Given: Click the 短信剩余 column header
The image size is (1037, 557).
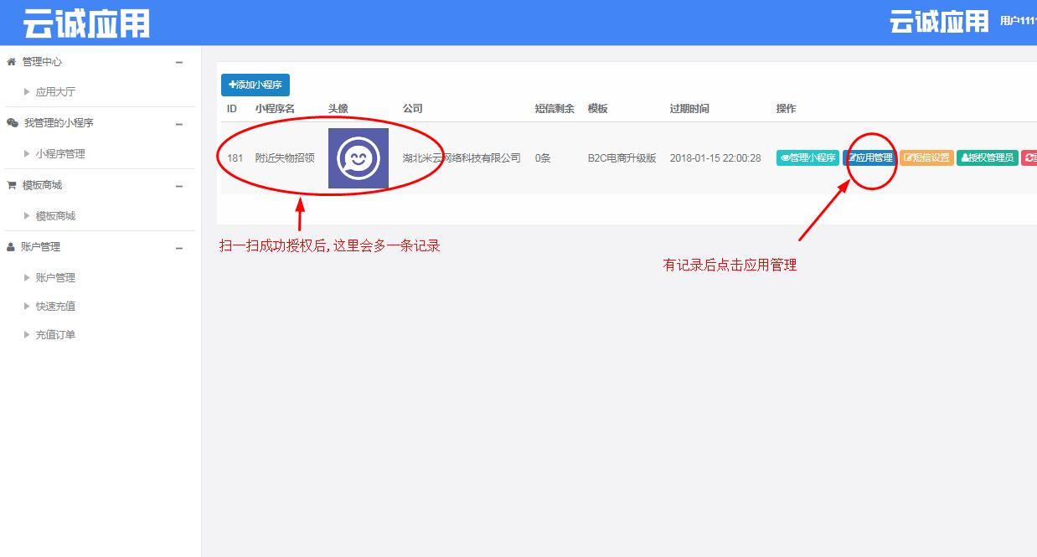Looking at the screenshot, I should tap(555, 109).
